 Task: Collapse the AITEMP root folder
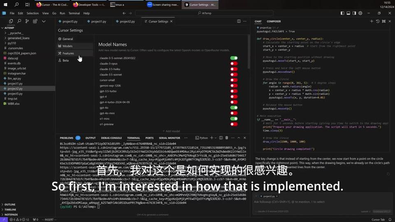pos(9,28)
